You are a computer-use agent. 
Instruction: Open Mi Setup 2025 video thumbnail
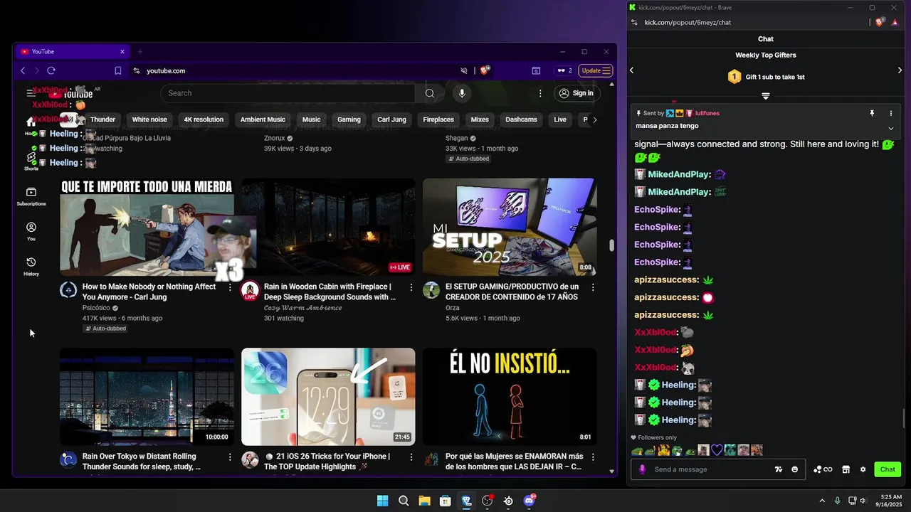[510, 227]
